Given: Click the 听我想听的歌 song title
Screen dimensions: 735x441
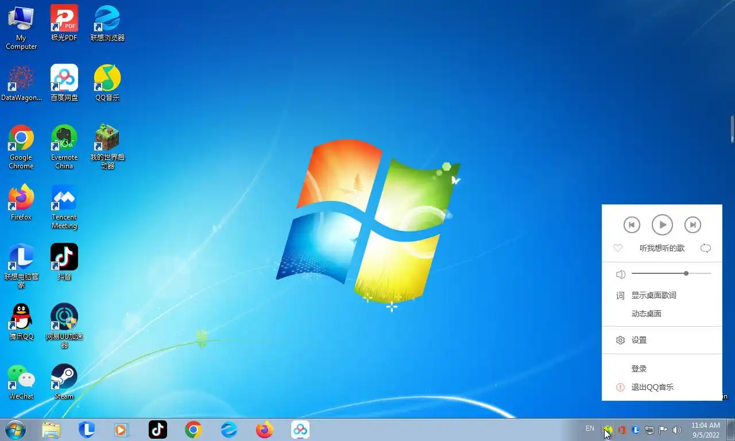Looking at the screenshot, I should pos(662,248).
